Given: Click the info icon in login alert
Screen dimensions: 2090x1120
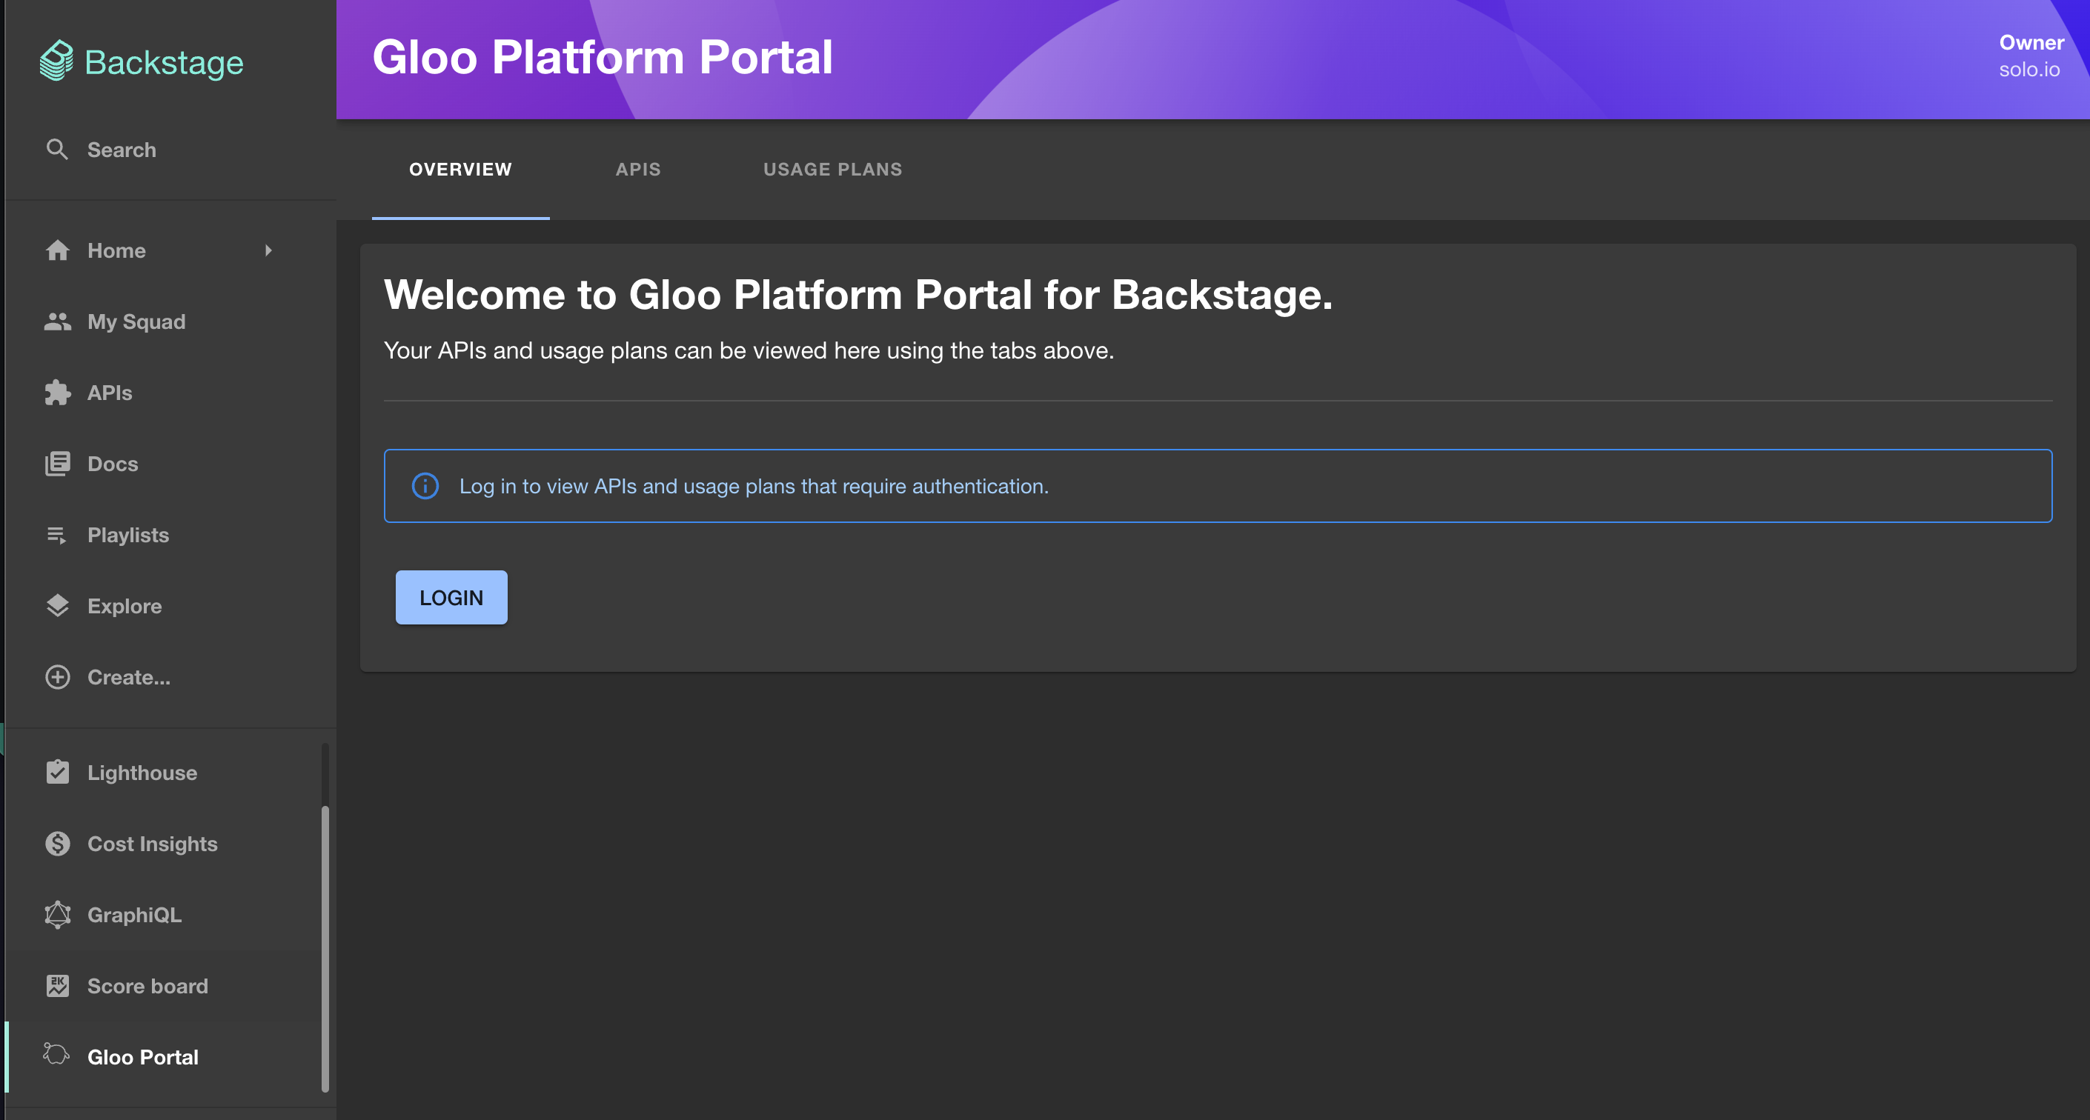Looking at the screenshot, I should click(425, 486).
